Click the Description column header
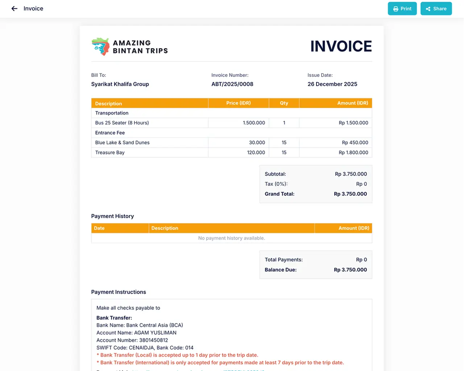This screenshot has width=464, height=371. coord(108,103)
